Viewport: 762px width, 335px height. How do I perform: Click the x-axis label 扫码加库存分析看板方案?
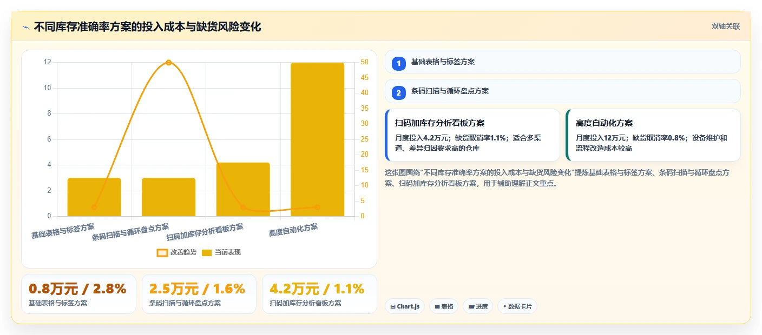coord(205,232)
